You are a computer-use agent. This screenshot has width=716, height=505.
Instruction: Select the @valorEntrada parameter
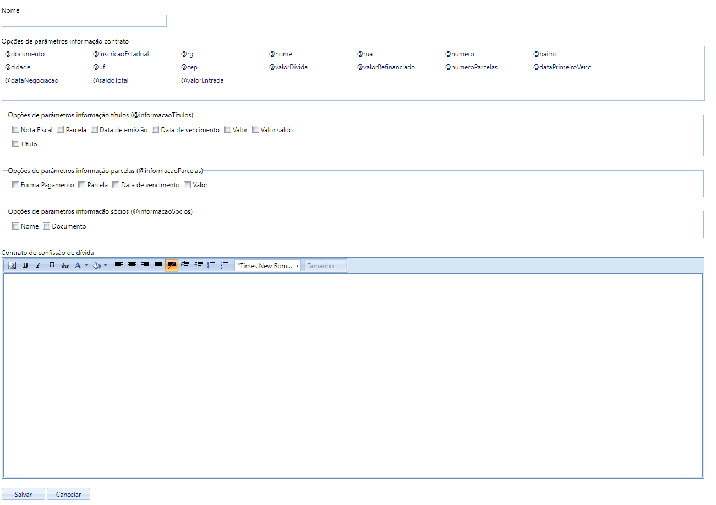[203, 80]
